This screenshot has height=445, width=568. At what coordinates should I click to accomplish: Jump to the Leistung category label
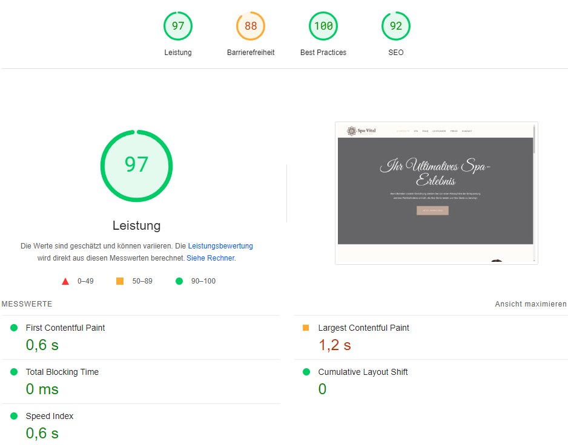tap(178, 53)
